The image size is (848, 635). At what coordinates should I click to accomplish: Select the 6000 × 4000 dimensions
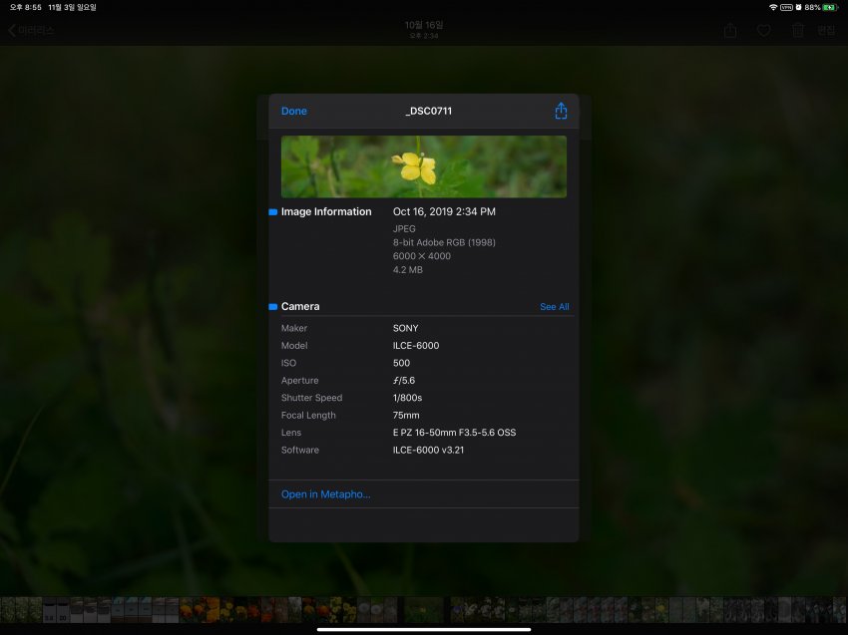click(422, 256)
